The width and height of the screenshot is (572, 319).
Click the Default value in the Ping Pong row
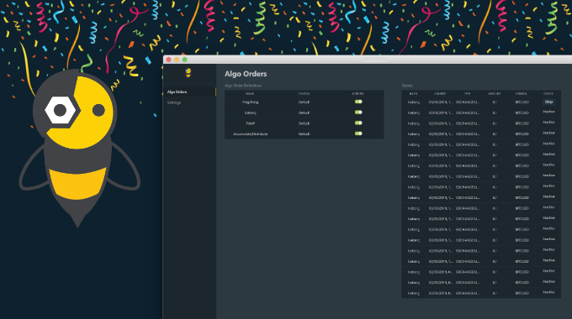click(x=304, y=102)
